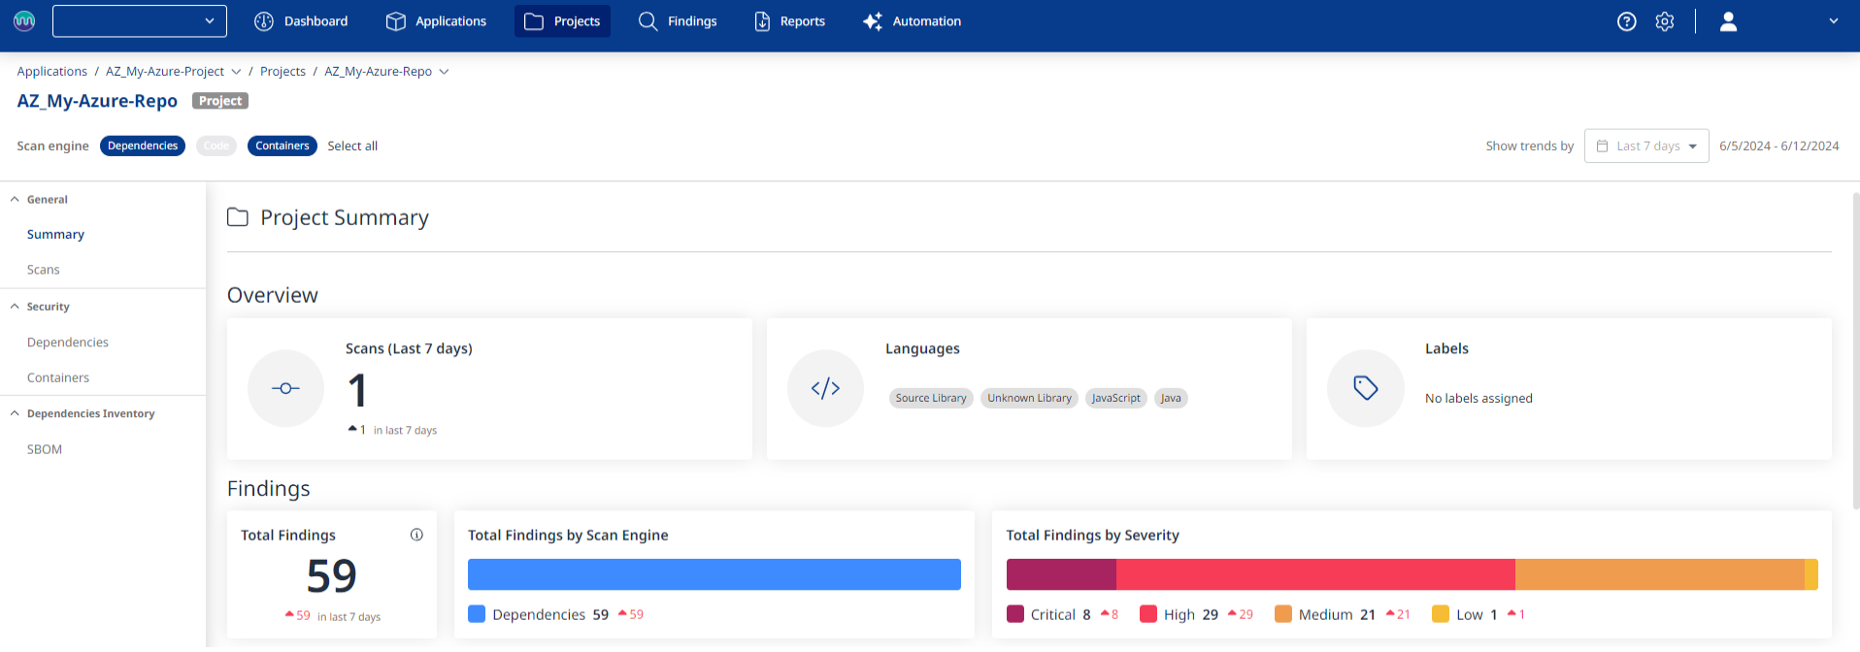Open the settings gear icon
Image resolution: width=1860 pixels, height=652 pixels.
click(1664, 21)
